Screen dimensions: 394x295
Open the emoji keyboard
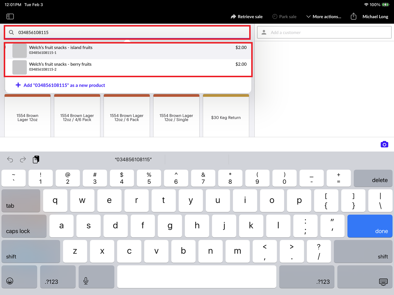tap(19, 277)
